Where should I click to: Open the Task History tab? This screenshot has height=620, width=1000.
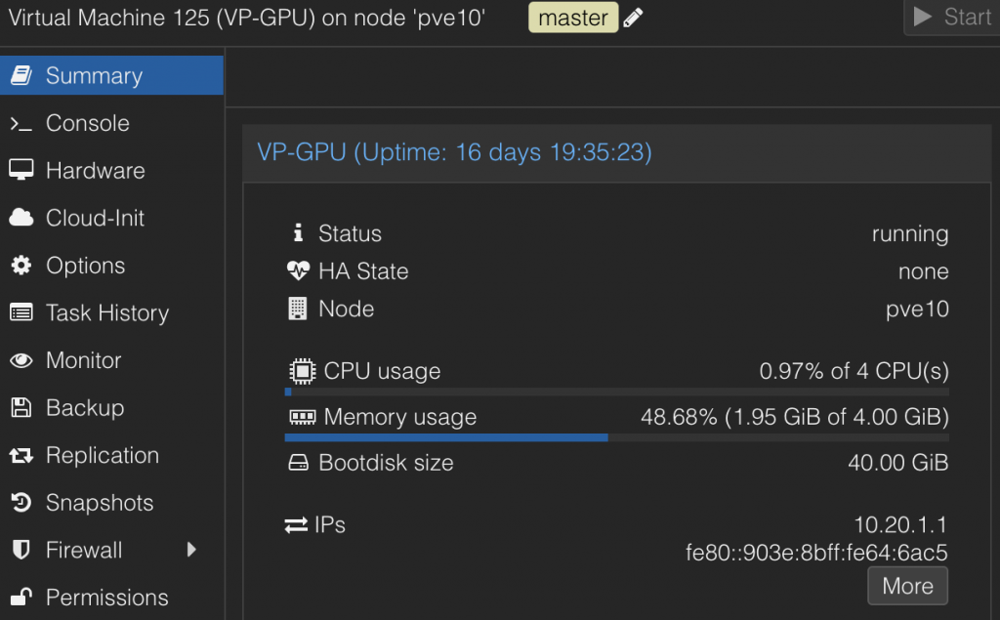106,313
